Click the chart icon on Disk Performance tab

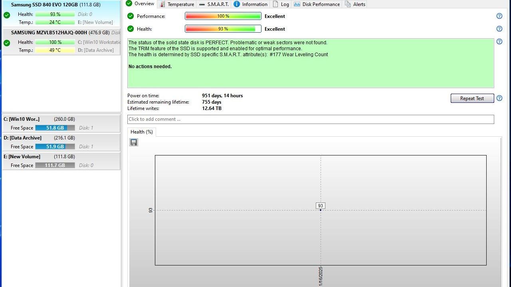(x=297, y=4)
